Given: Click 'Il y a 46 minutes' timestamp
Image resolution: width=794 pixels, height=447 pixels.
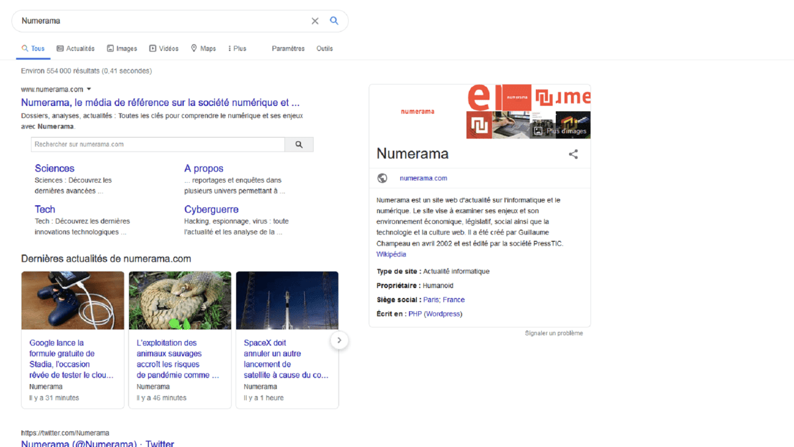Looking at the screenshot, I should tap(161, 398).
